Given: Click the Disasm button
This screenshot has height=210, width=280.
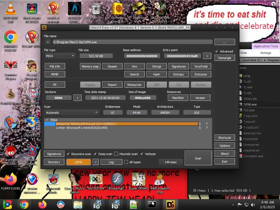Looking at the screenshot, I should click(112, 66).
